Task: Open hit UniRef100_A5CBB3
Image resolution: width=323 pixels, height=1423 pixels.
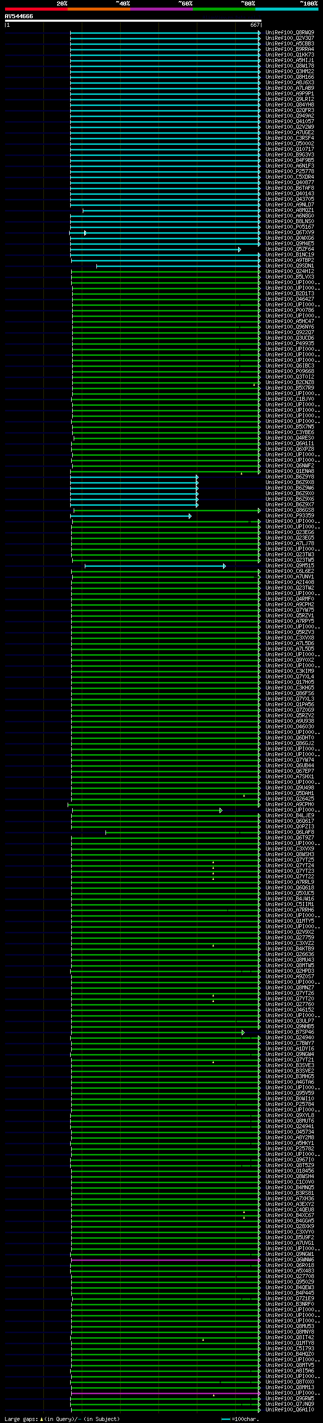Action: pos(290,43)
